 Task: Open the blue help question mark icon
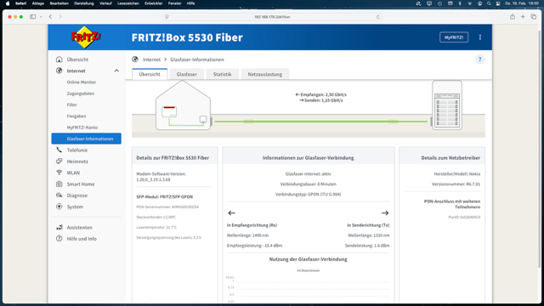tap(479, 59)
